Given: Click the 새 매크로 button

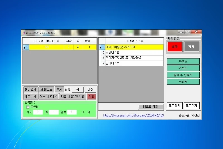Looking at the screenshot, I should tap(46, 89).
